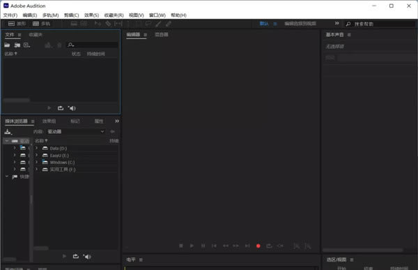
Task: Toggle Auto-Play speaker in Files panel
Action: point(72,108)
